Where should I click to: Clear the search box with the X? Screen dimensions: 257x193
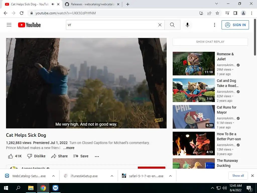pos(160,25)
